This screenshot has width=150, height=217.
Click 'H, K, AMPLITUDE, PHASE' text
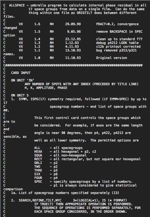(x=46, y=88)
